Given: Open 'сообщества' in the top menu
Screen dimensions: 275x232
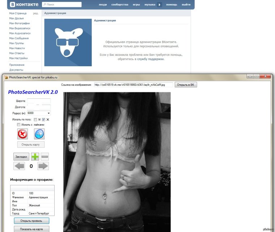Looking at the screenshot, I should pyautogui.click(x=119, y=5).
